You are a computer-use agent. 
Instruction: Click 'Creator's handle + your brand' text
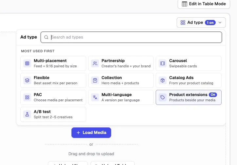[x=126, y=66]
